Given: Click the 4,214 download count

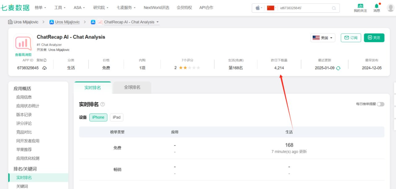Looking at the screenshot, I should [x=279, y=68].
